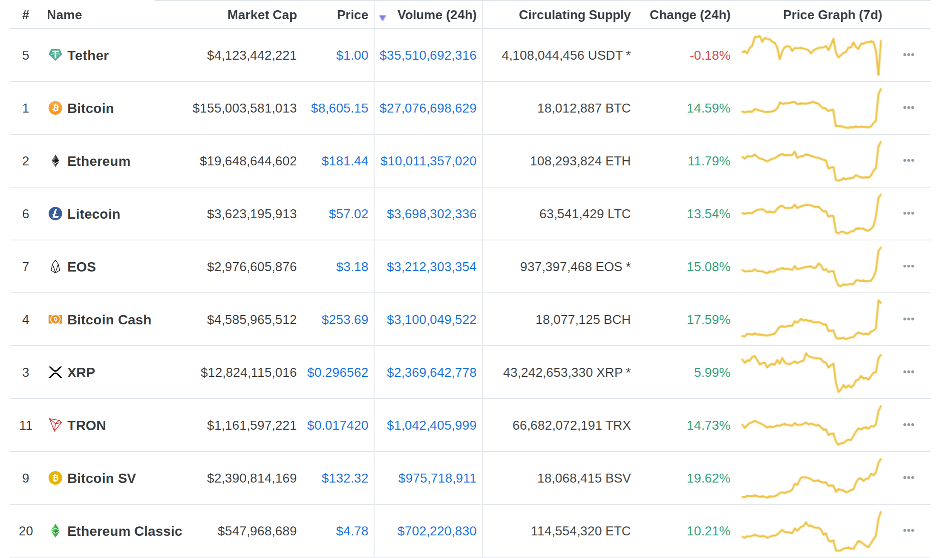Image resolution: width=949 pixels, height=558 pixels.
Task: Open Tether 7-day price graph
Action: tap(811, 55)
